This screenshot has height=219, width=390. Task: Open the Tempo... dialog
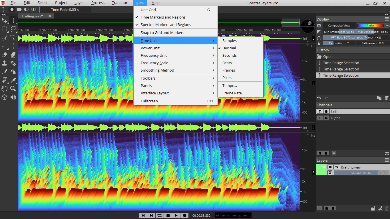240,86
